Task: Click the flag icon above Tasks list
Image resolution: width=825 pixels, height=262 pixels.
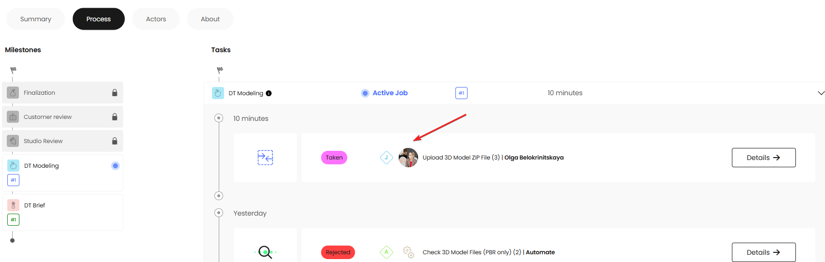Action: pyautogui.click(x=220, y=70)
